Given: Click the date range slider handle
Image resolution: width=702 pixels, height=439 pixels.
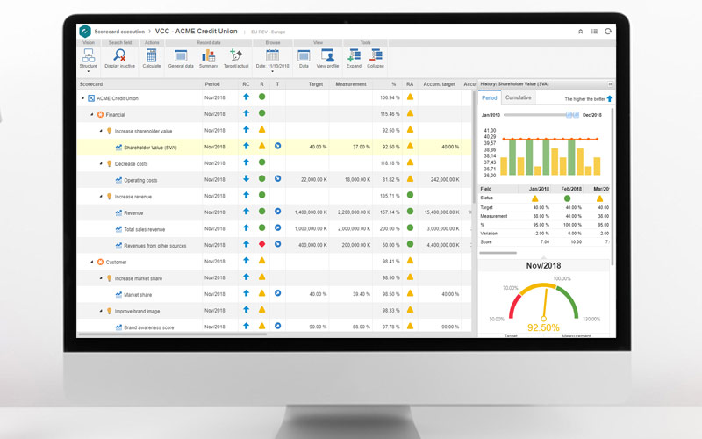Looking at the screenshot, I should (x=571, y=114).
